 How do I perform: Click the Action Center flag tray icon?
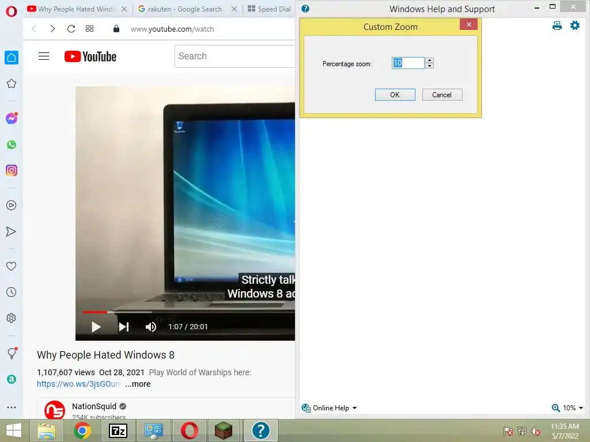coord(508,431)
